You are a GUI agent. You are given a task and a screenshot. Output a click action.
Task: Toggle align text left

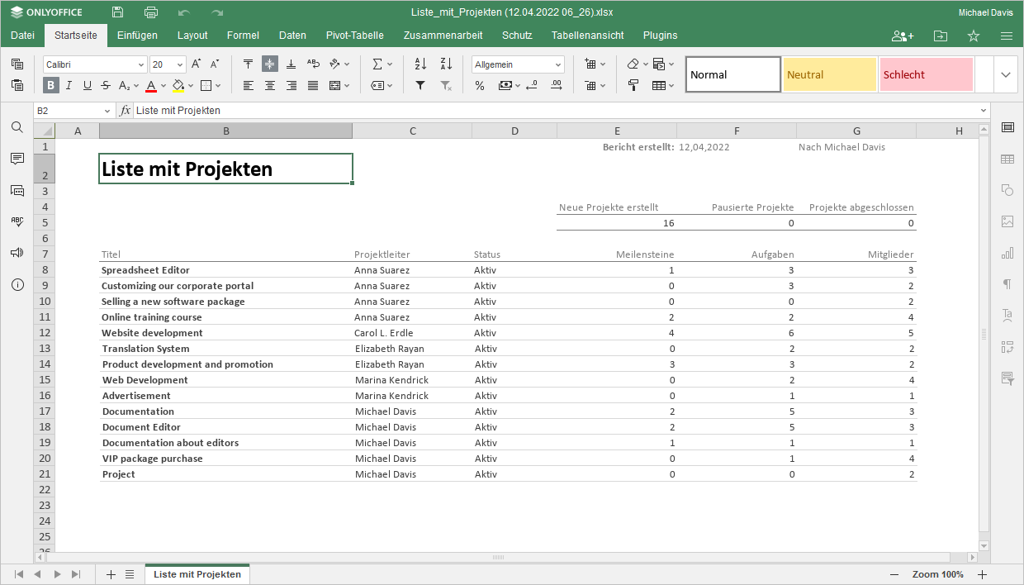click(249, 85)
